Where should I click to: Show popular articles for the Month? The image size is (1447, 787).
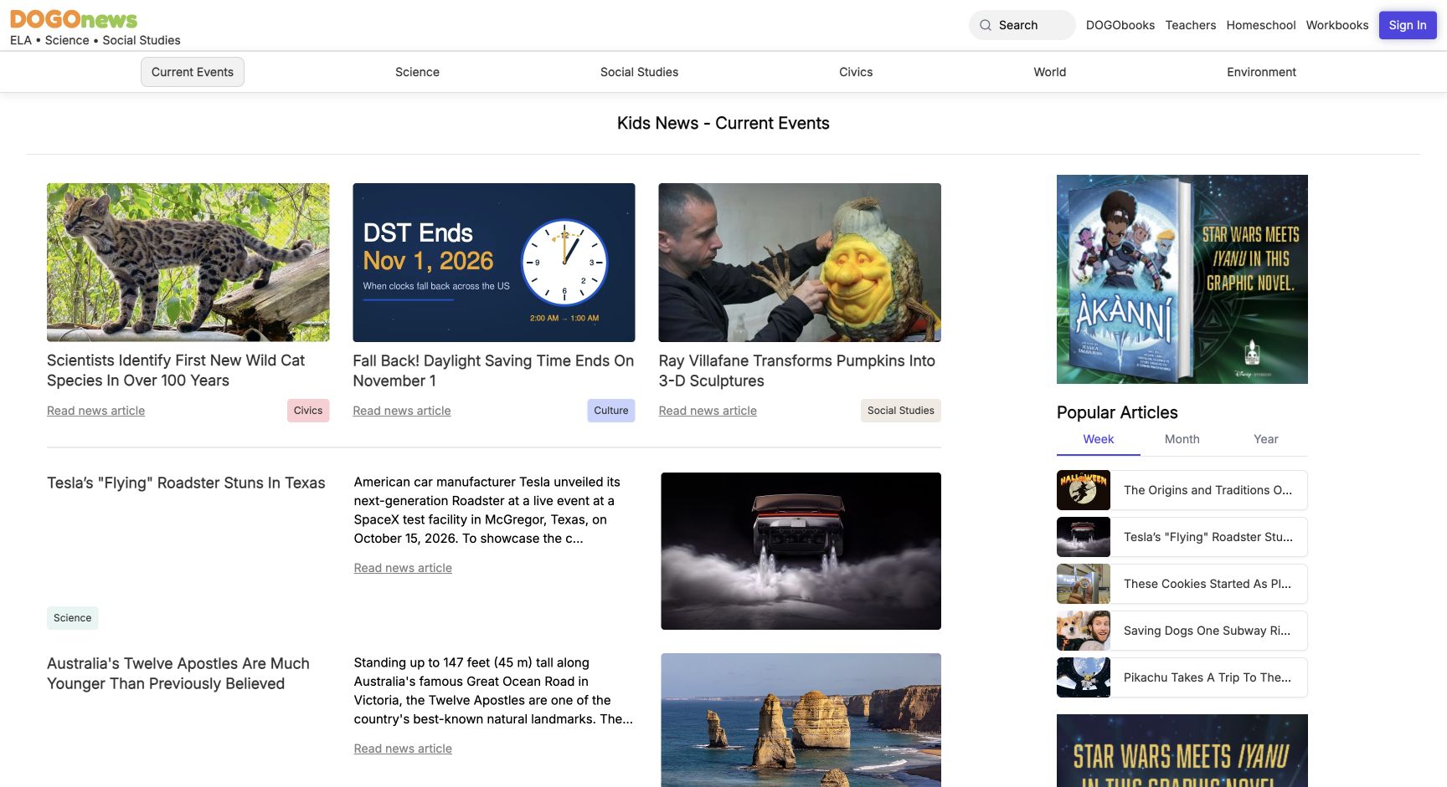[1182, 439]
